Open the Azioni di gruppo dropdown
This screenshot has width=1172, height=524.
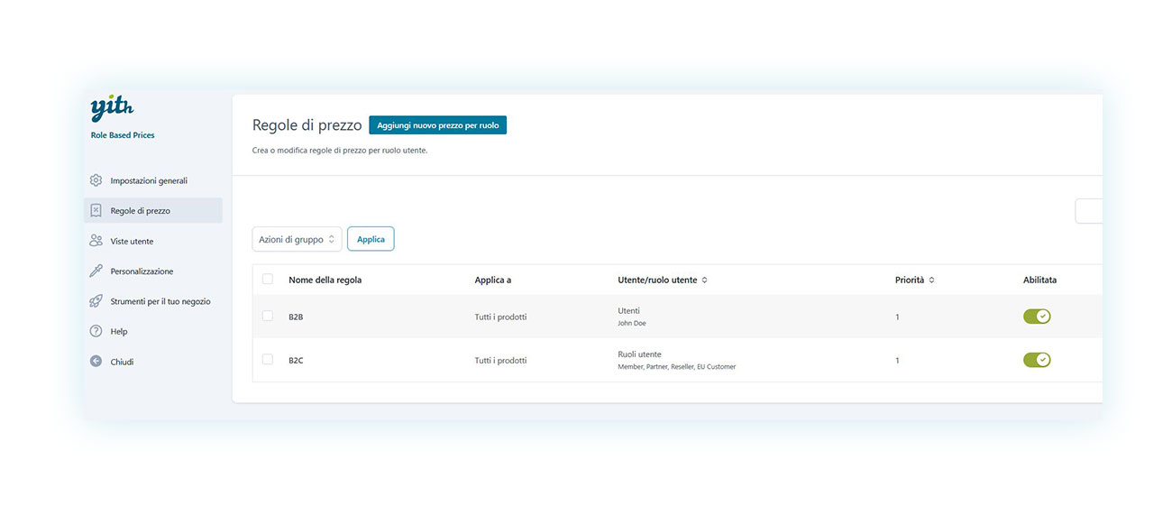click(297, 239)
